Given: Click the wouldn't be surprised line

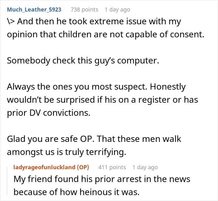Looking at the screenshot, I should point(102,100).
